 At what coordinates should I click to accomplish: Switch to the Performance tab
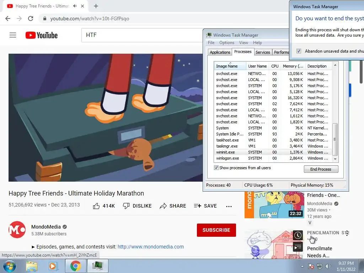click(x=281, y=52)
